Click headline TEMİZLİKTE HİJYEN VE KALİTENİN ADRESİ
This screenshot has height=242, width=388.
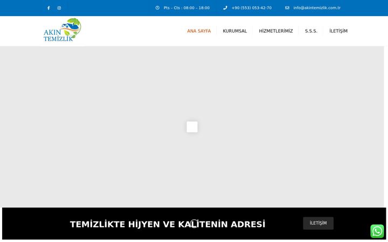coord(168,224)
